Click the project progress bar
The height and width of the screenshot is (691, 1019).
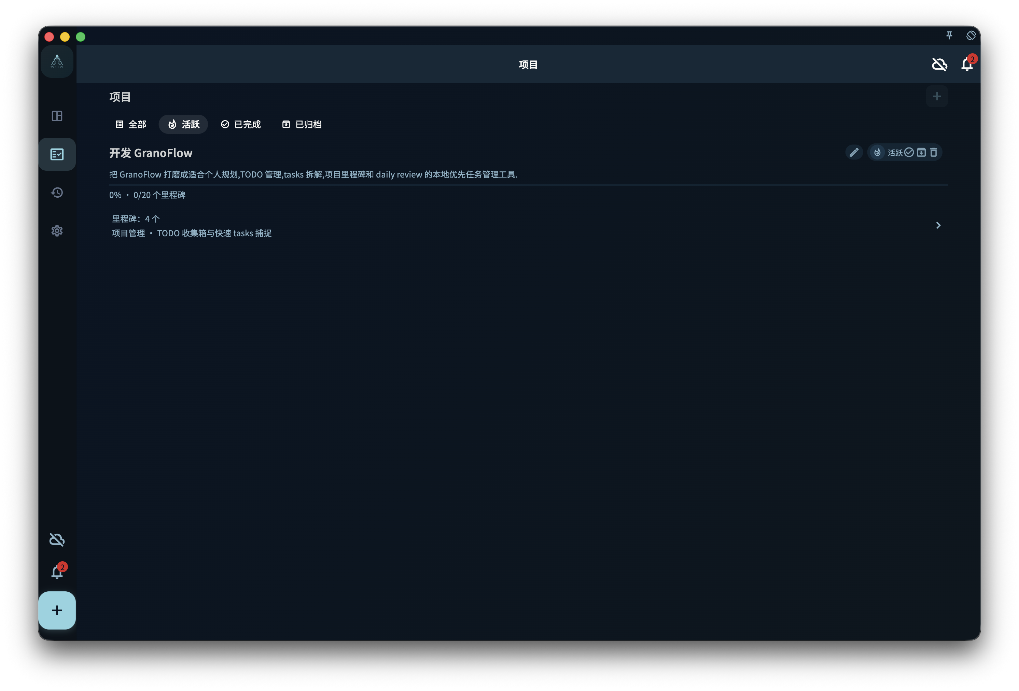[528, 185]
